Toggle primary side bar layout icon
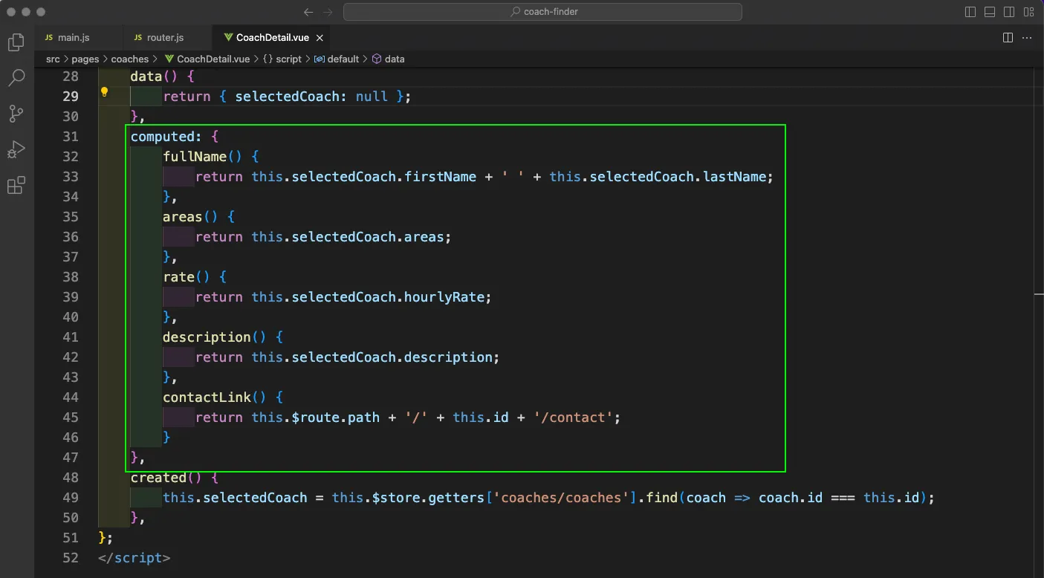 coord(970,12)
